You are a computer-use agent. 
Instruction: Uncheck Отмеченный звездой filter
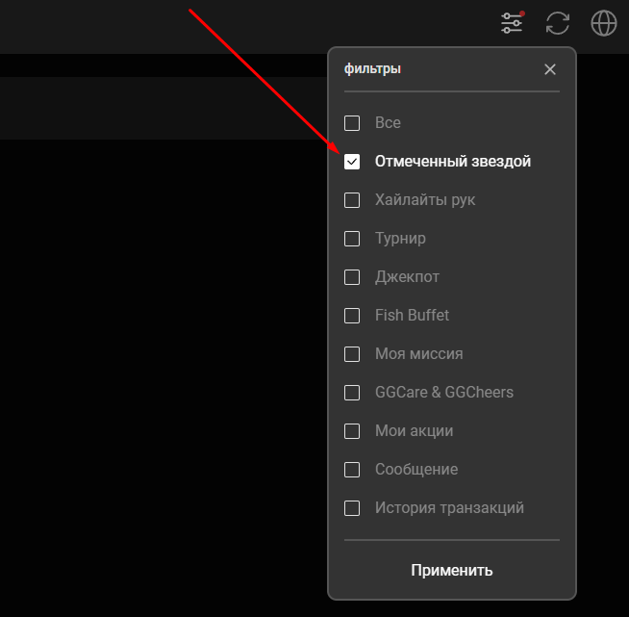pos(352,162)
